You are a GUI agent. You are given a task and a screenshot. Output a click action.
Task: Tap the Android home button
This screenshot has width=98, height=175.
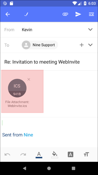point(49,168)
